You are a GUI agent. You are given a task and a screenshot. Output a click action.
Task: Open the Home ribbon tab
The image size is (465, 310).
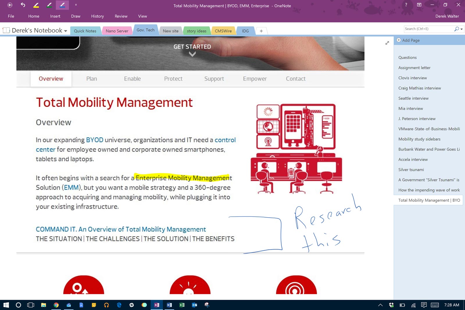coord(34,16)
